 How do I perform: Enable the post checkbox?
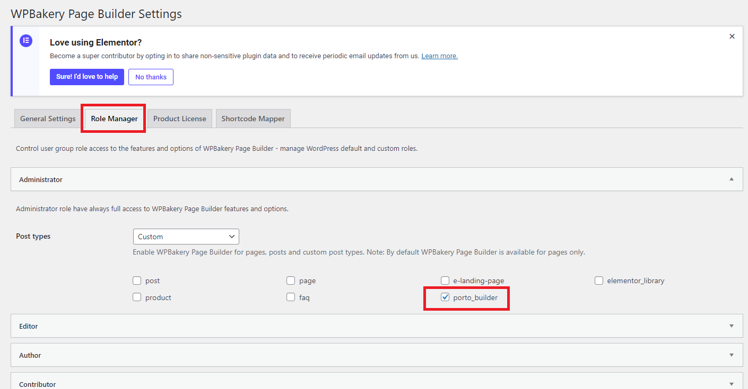[x=137, y=281]
